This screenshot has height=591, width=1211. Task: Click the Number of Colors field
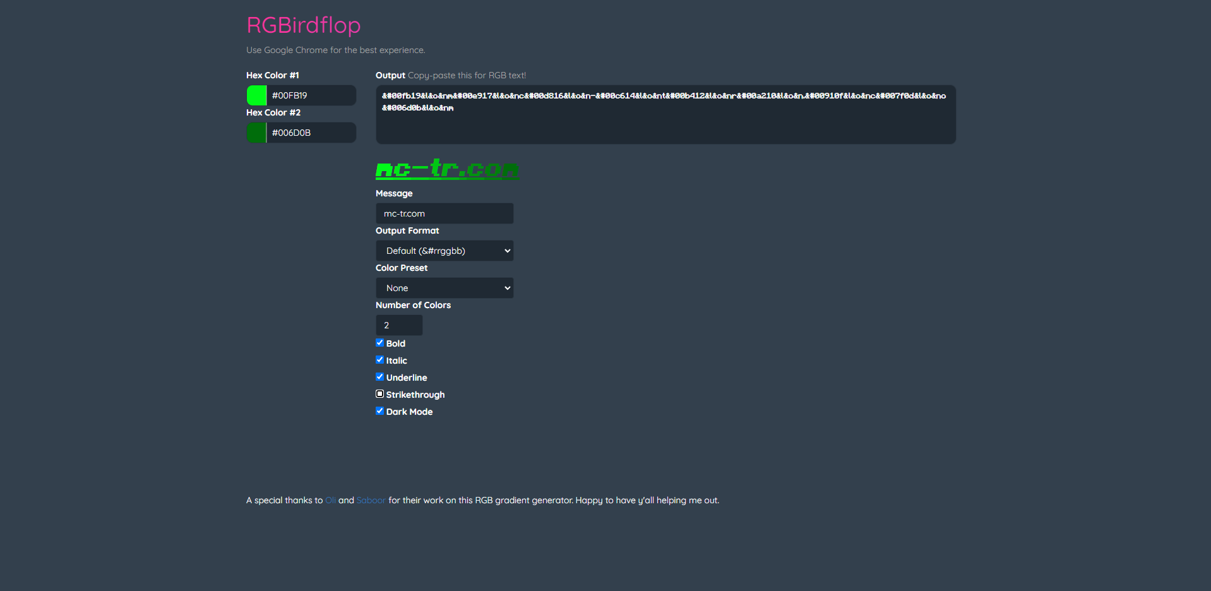pos(399,325)
